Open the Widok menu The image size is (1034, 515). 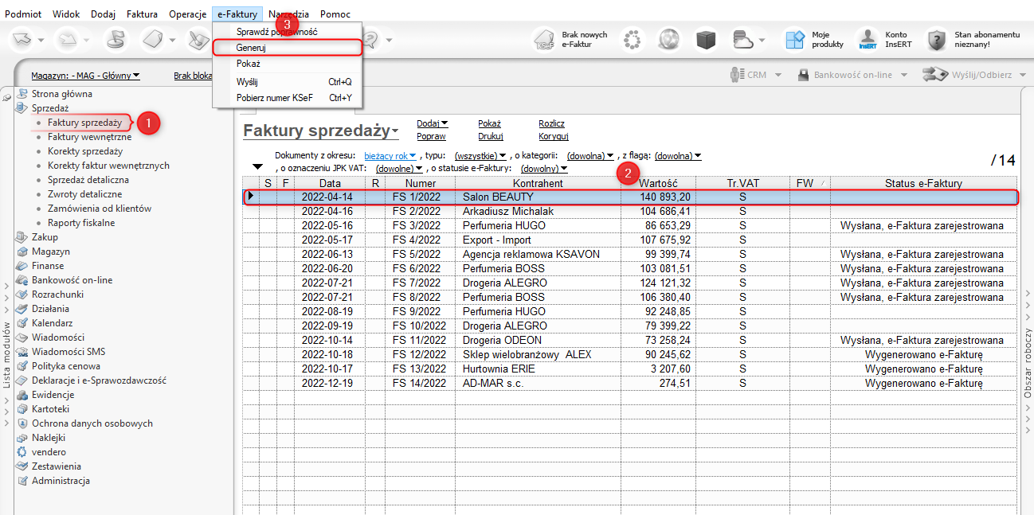point(66,14)
